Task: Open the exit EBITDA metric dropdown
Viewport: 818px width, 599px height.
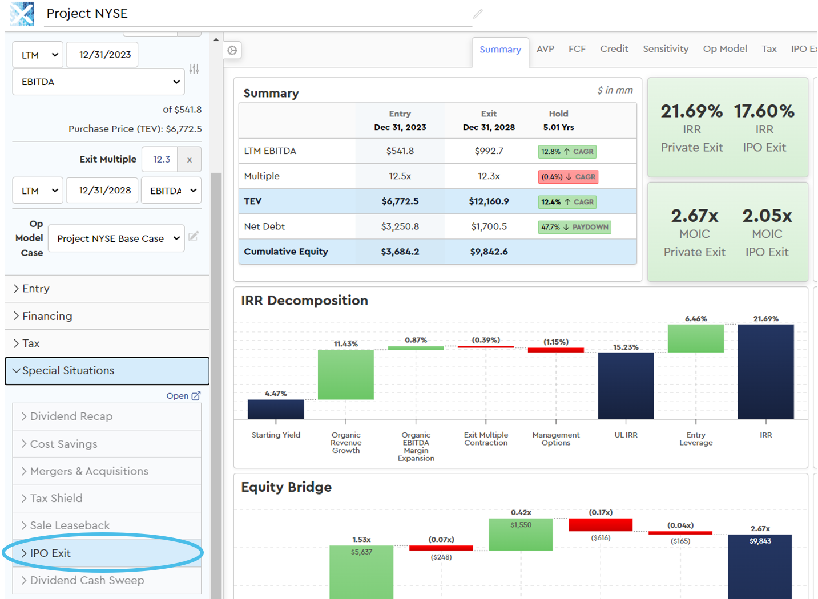Action: tap(172, 191)
